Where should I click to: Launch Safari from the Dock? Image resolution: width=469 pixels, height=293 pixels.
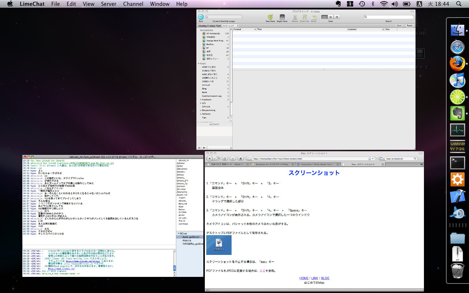click(x=457, y=47)
